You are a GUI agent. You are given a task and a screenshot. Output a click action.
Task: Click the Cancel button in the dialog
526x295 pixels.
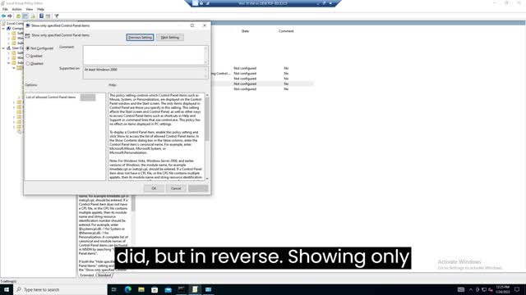click(x=176, y=188)
